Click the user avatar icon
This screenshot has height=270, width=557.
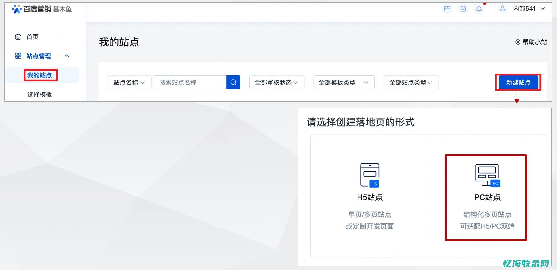503,9
